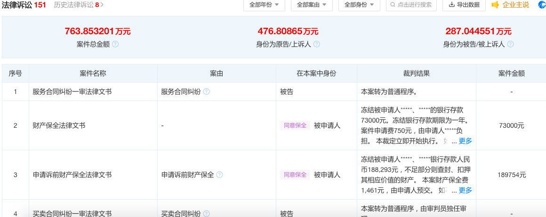Click help icon beside 申请诉前财产保全 cause
The width and height of the screenshot is (546, 217).
click(x=219, y=175)
